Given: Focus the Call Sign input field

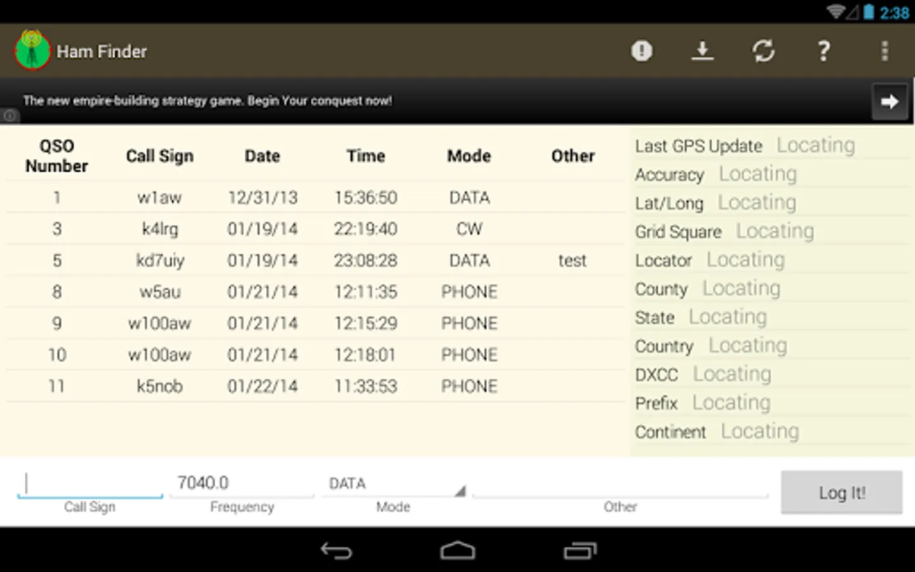Looking at the screenshot, I should (x=90, y=484).
